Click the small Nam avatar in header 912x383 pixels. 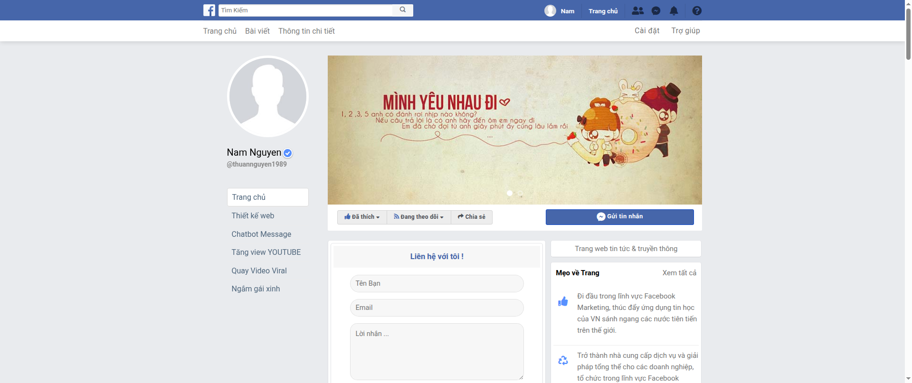tap(550, 10)
